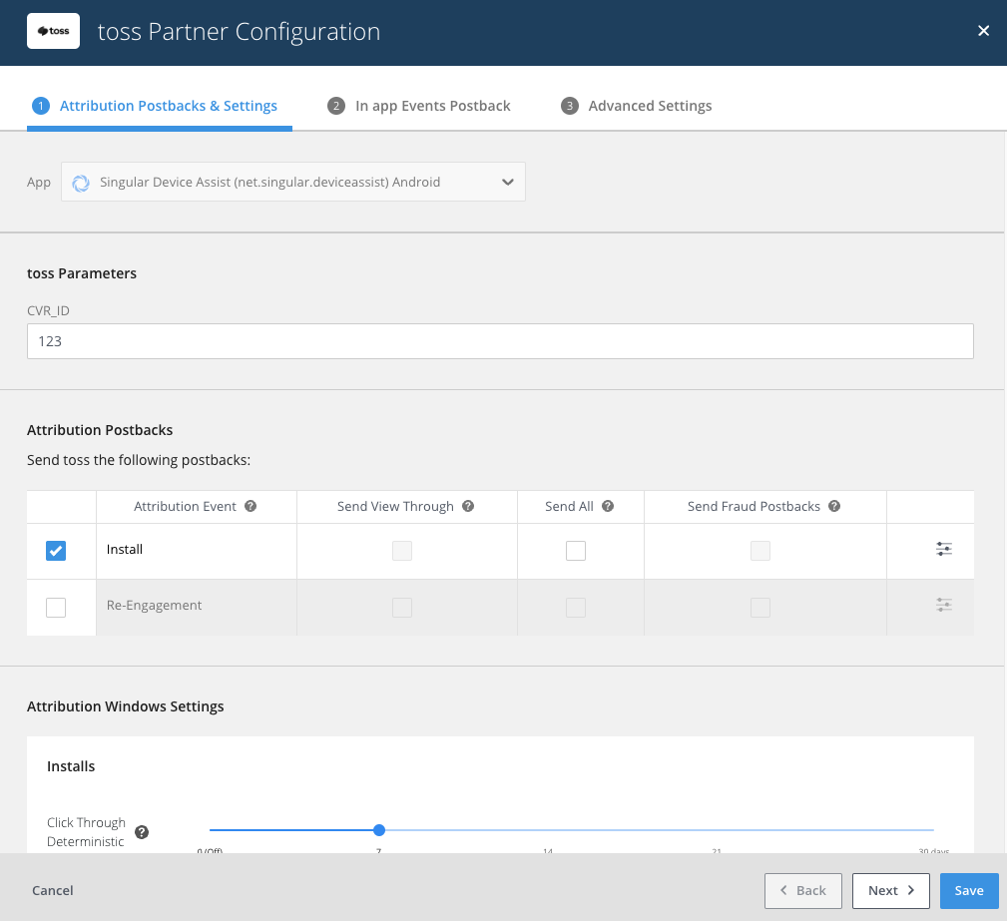1007x921 pixels.
Task: Click the Click Through Deterministic slider handle
Action: 379,830
